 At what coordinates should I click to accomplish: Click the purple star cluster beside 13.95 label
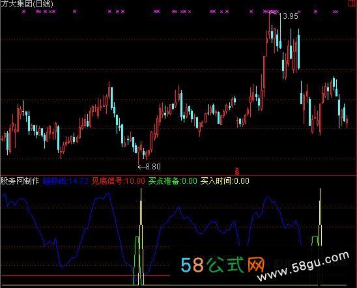[x=271, y=11]
